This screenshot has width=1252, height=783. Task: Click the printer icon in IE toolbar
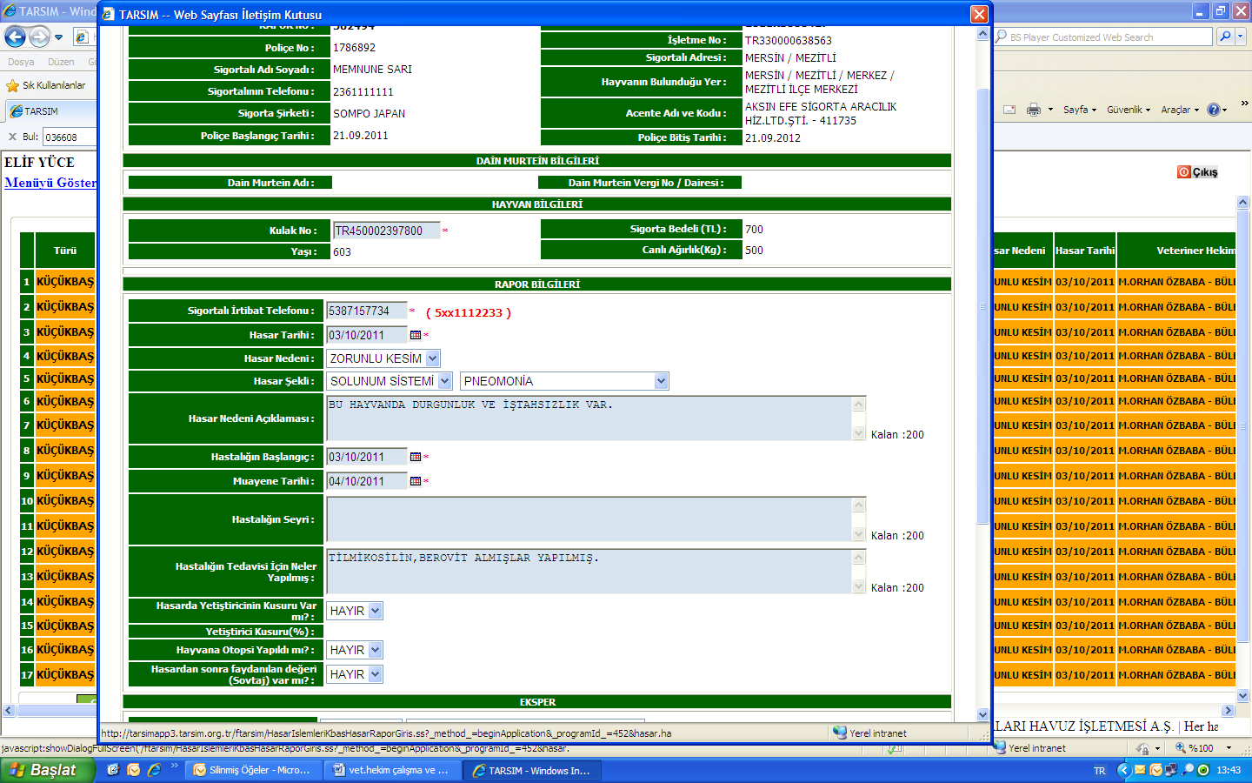pyautogui.click(x=1034, y=110)
